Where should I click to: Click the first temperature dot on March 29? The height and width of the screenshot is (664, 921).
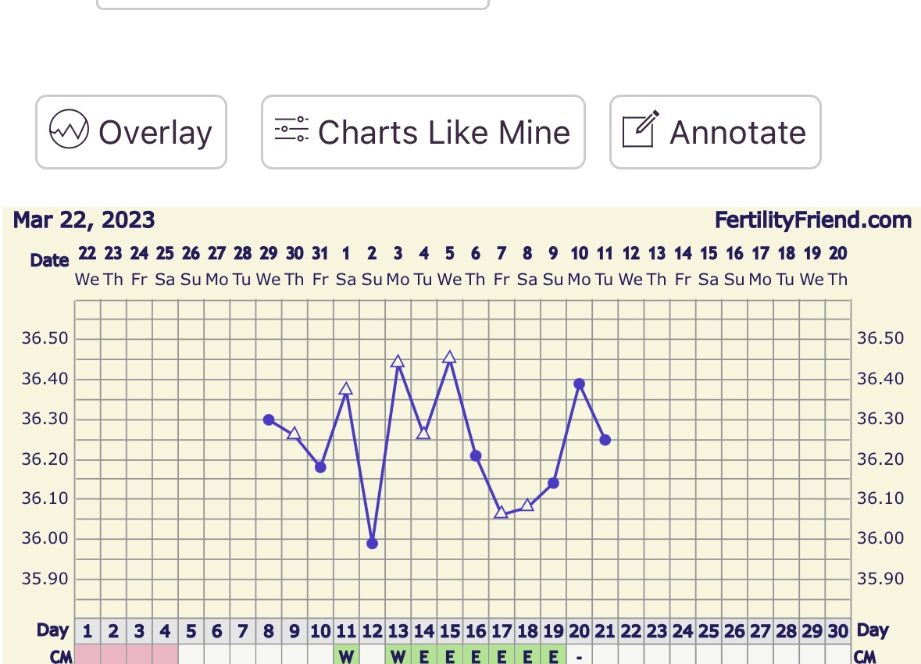269,419
